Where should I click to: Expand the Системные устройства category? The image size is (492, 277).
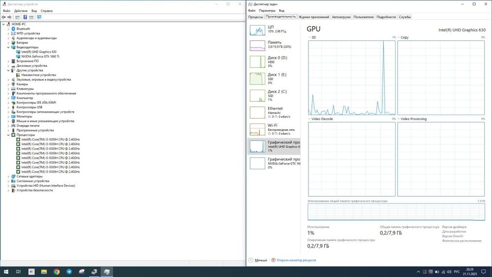[x=8, y=181]
